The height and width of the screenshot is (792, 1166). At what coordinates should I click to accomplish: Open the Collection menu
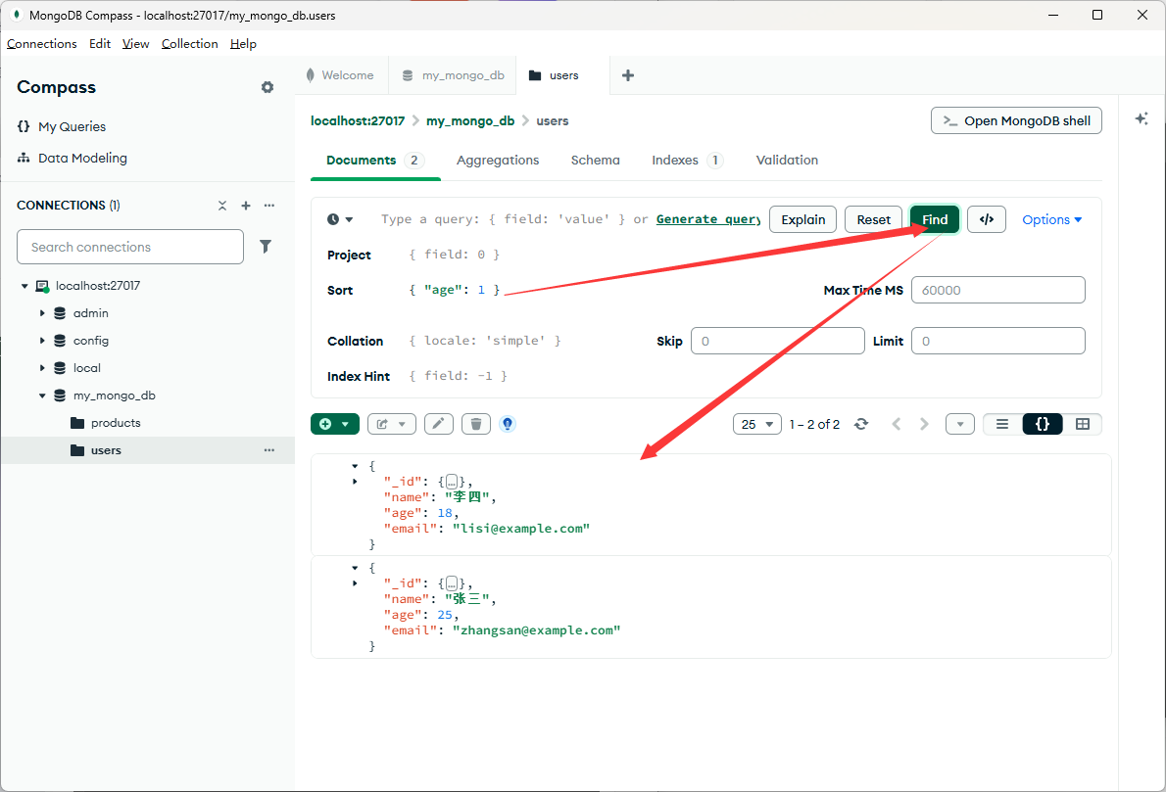pos(190,44)
